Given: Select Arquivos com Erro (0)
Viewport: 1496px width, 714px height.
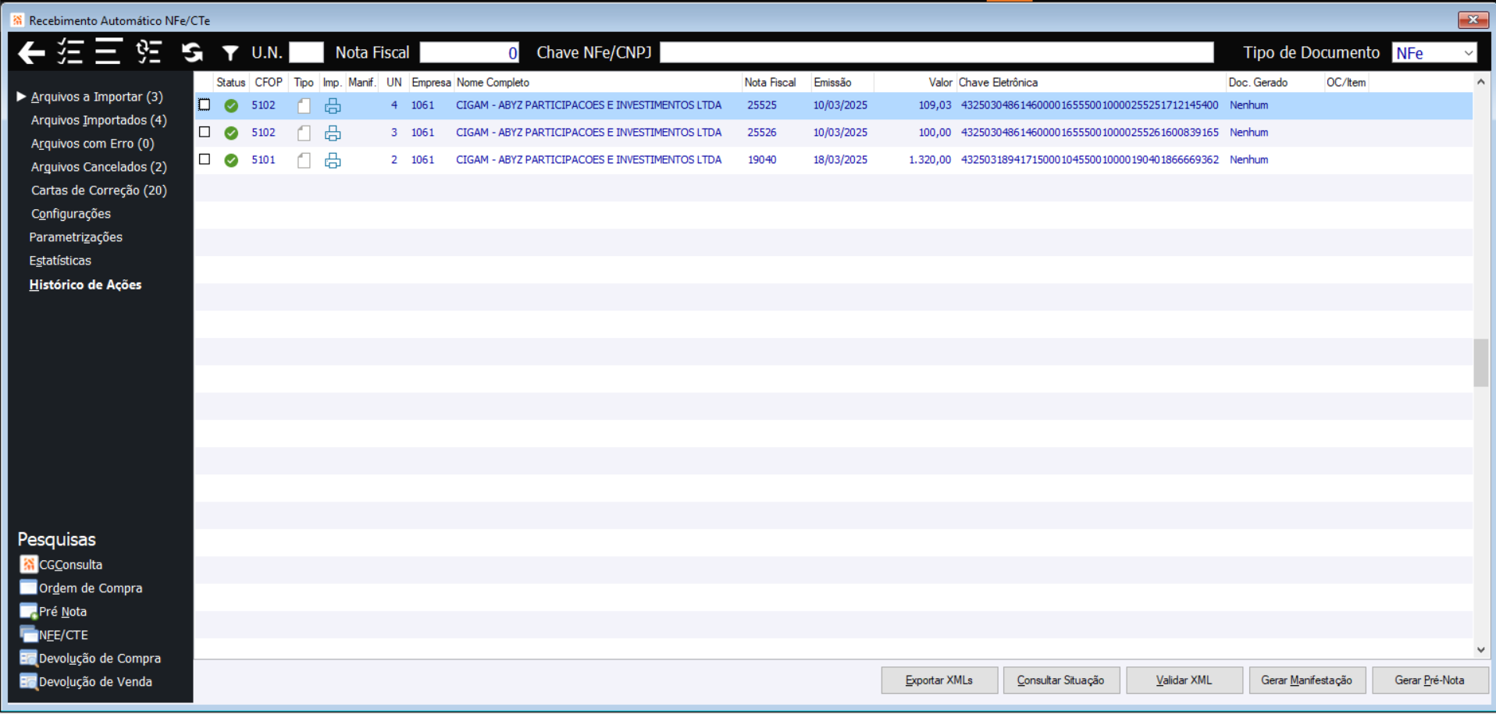Looking at the screenshot, I should (92, 144).
